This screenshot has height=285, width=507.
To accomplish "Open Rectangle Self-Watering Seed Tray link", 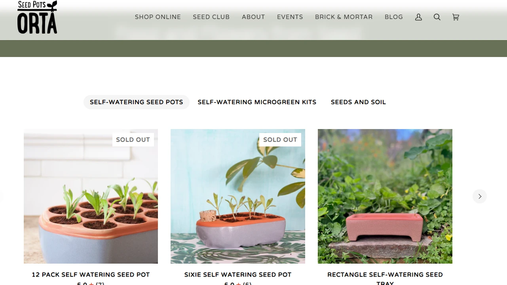I will [x=385, y=279].
